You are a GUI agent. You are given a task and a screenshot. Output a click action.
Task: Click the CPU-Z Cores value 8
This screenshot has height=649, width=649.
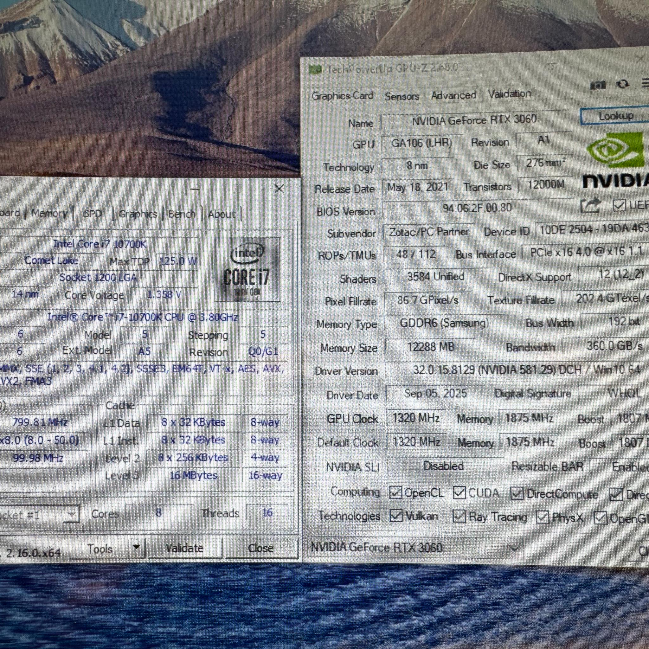coord(158,513)
